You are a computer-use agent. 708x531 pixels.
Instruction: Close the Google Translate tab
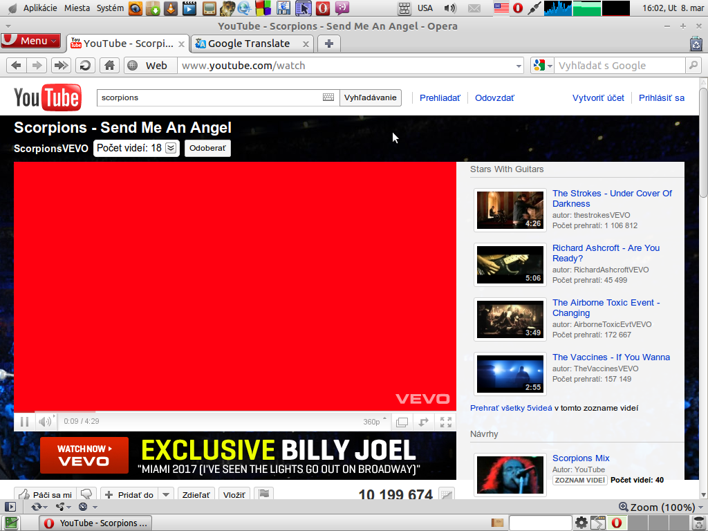306,44
